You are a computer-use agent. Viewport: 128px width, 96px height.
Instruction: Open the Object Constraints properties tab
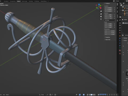point(120,46)
